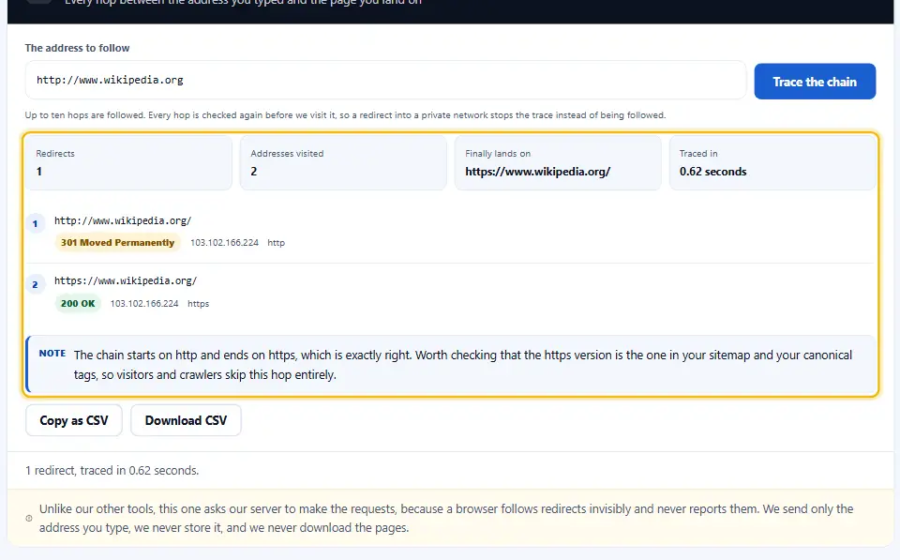Click the http protocol label on hop 1
Viewport: 900px width, 560px height.
coord(276,242)
